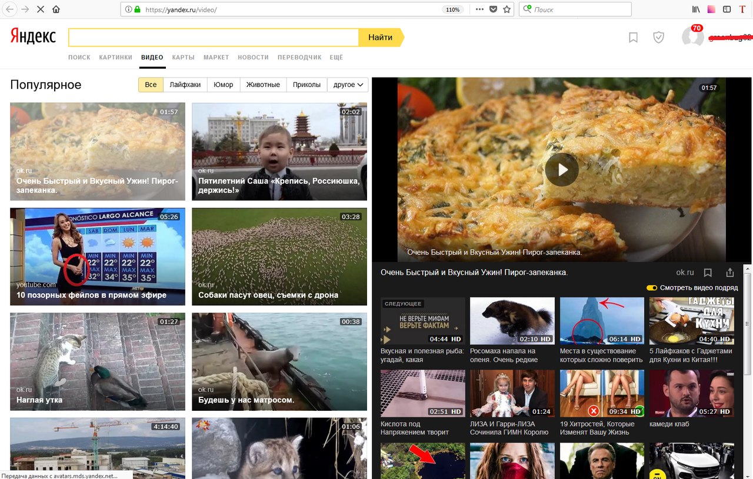753x479 pixels.
Task: Open the left-column pie video 'Пирог-запеканка' thumbnail
Action: (x=98, y=152)
